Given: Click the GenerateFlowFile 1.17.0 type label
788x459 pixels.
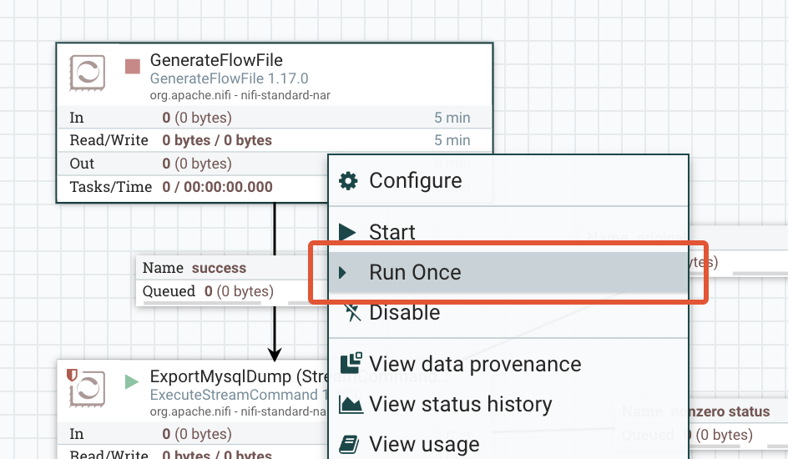Looking at the screenshot, I should pyautogui.click(x=230, y=78).
